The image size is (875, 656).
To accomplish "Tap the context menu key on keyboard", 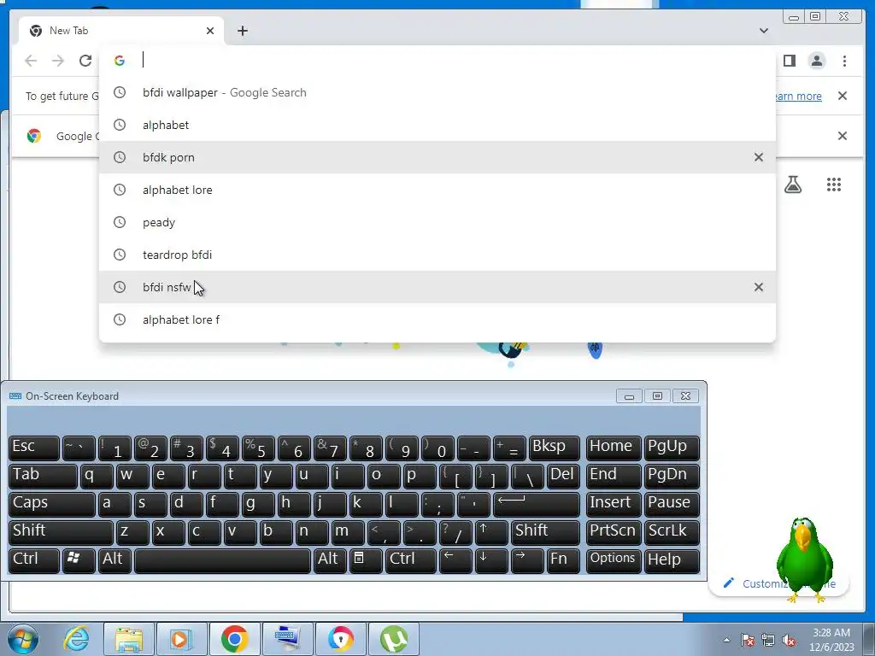I will (366, 560).
